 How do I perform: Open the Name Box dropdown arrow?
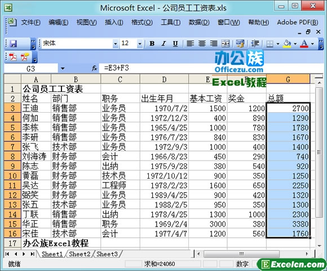(x=63, y=68)
